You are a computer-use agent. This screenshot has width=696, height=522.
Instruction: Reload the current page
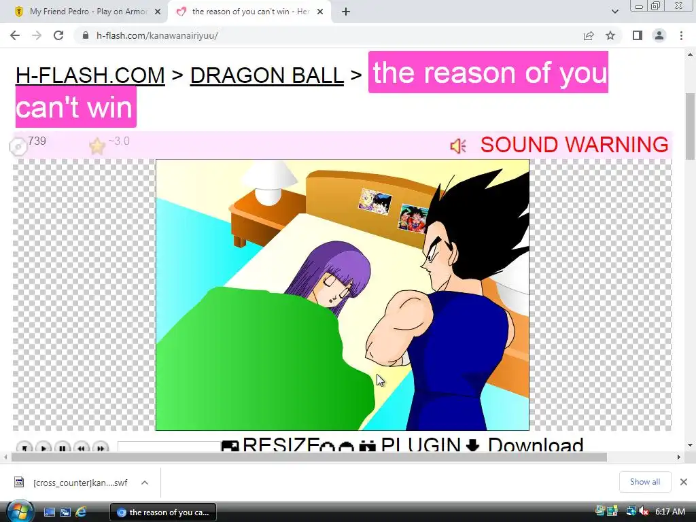(x=58, y=35)
